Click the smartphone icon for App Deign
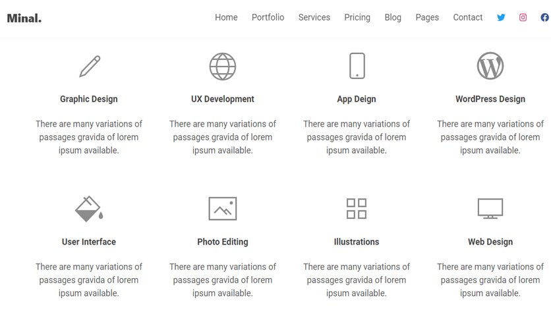The height and width of the screenshot is (319, 551). tap(357, 66)
